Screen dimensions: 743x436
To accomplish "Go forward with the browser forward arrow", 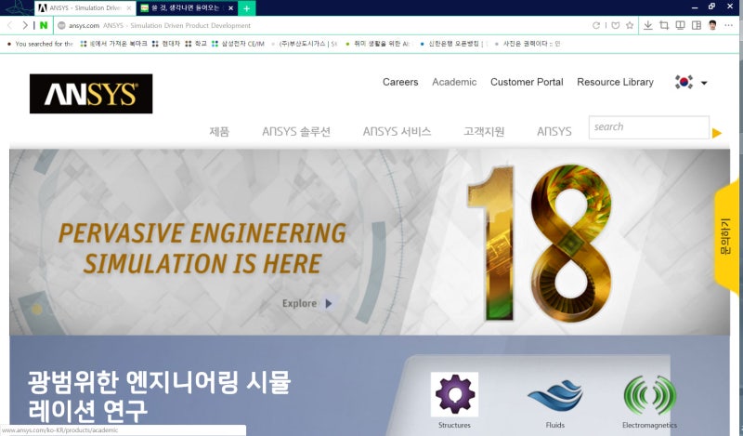I will [x=25, y=26].
